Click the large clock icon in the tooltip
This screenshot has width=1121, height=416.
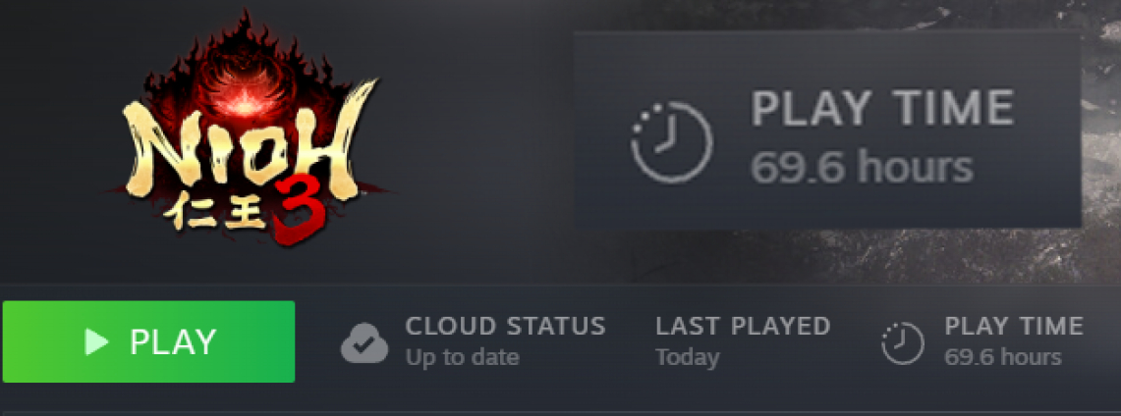671,142
